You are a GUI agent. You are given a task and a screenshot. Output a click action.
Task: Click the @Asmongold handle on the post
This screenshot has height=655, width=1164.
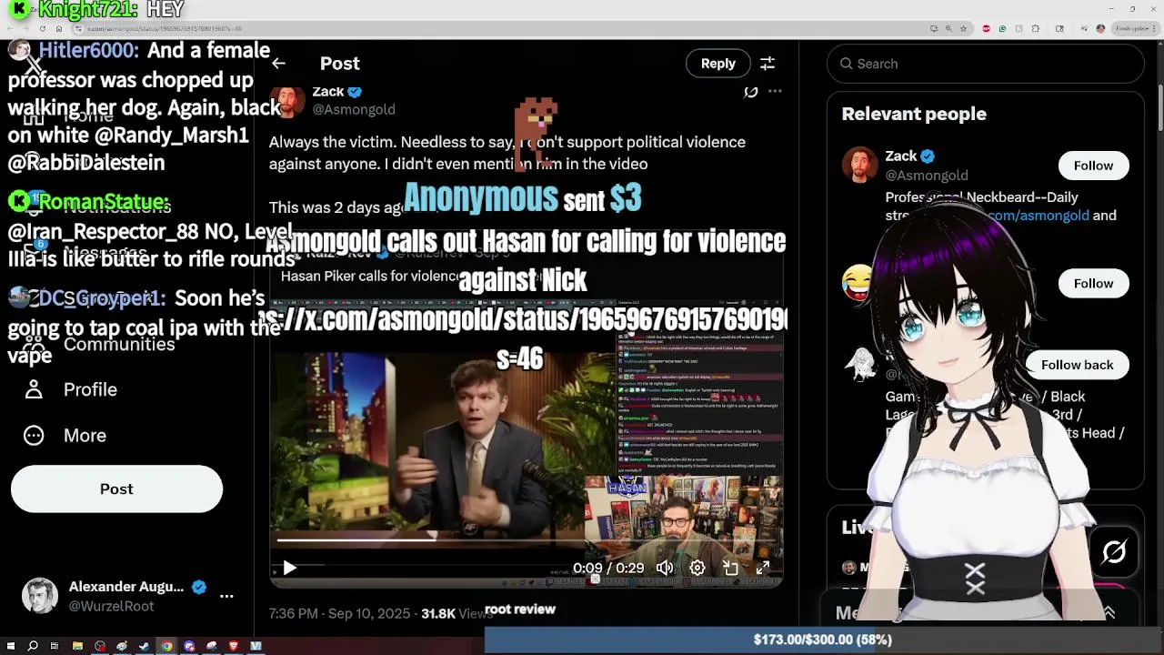coord(354,109)
